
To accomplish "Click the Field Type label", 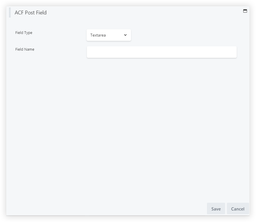I will [24, 33].
